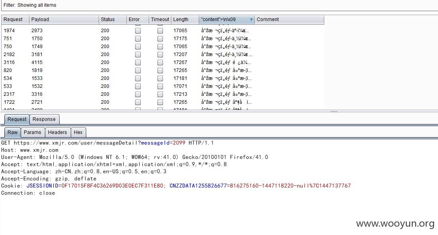Screen dimensions: 438x235
Task: Click the JSESSIONID cookie value
Action: pos(112,186)
